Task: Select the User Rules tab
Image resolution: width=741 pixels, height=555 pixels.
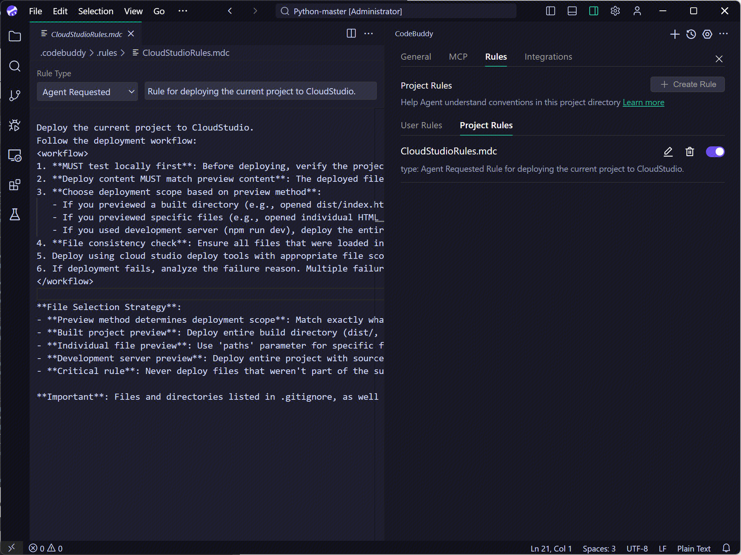Action: 421,126
